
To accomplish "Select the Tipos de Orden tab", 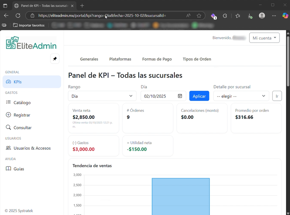I will (197, 59).
